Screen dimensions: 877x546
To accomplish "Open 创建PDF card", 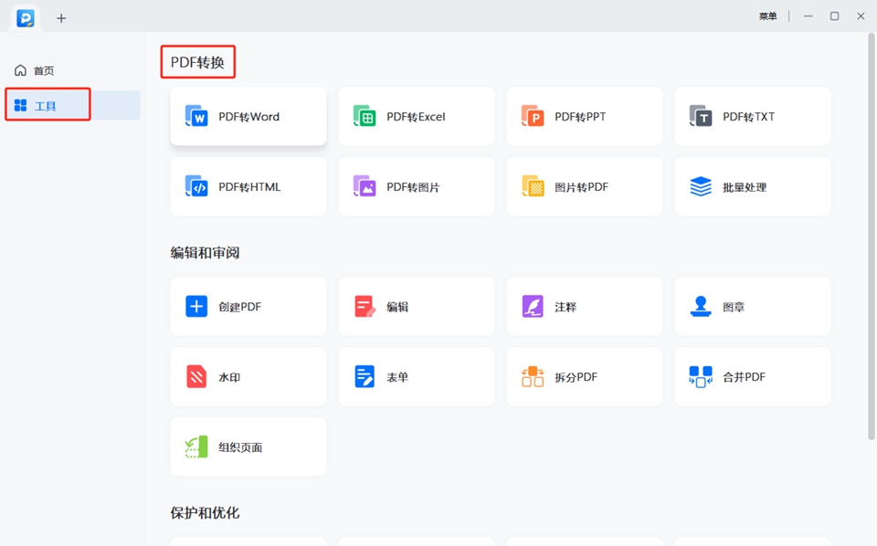I will 248,306.
